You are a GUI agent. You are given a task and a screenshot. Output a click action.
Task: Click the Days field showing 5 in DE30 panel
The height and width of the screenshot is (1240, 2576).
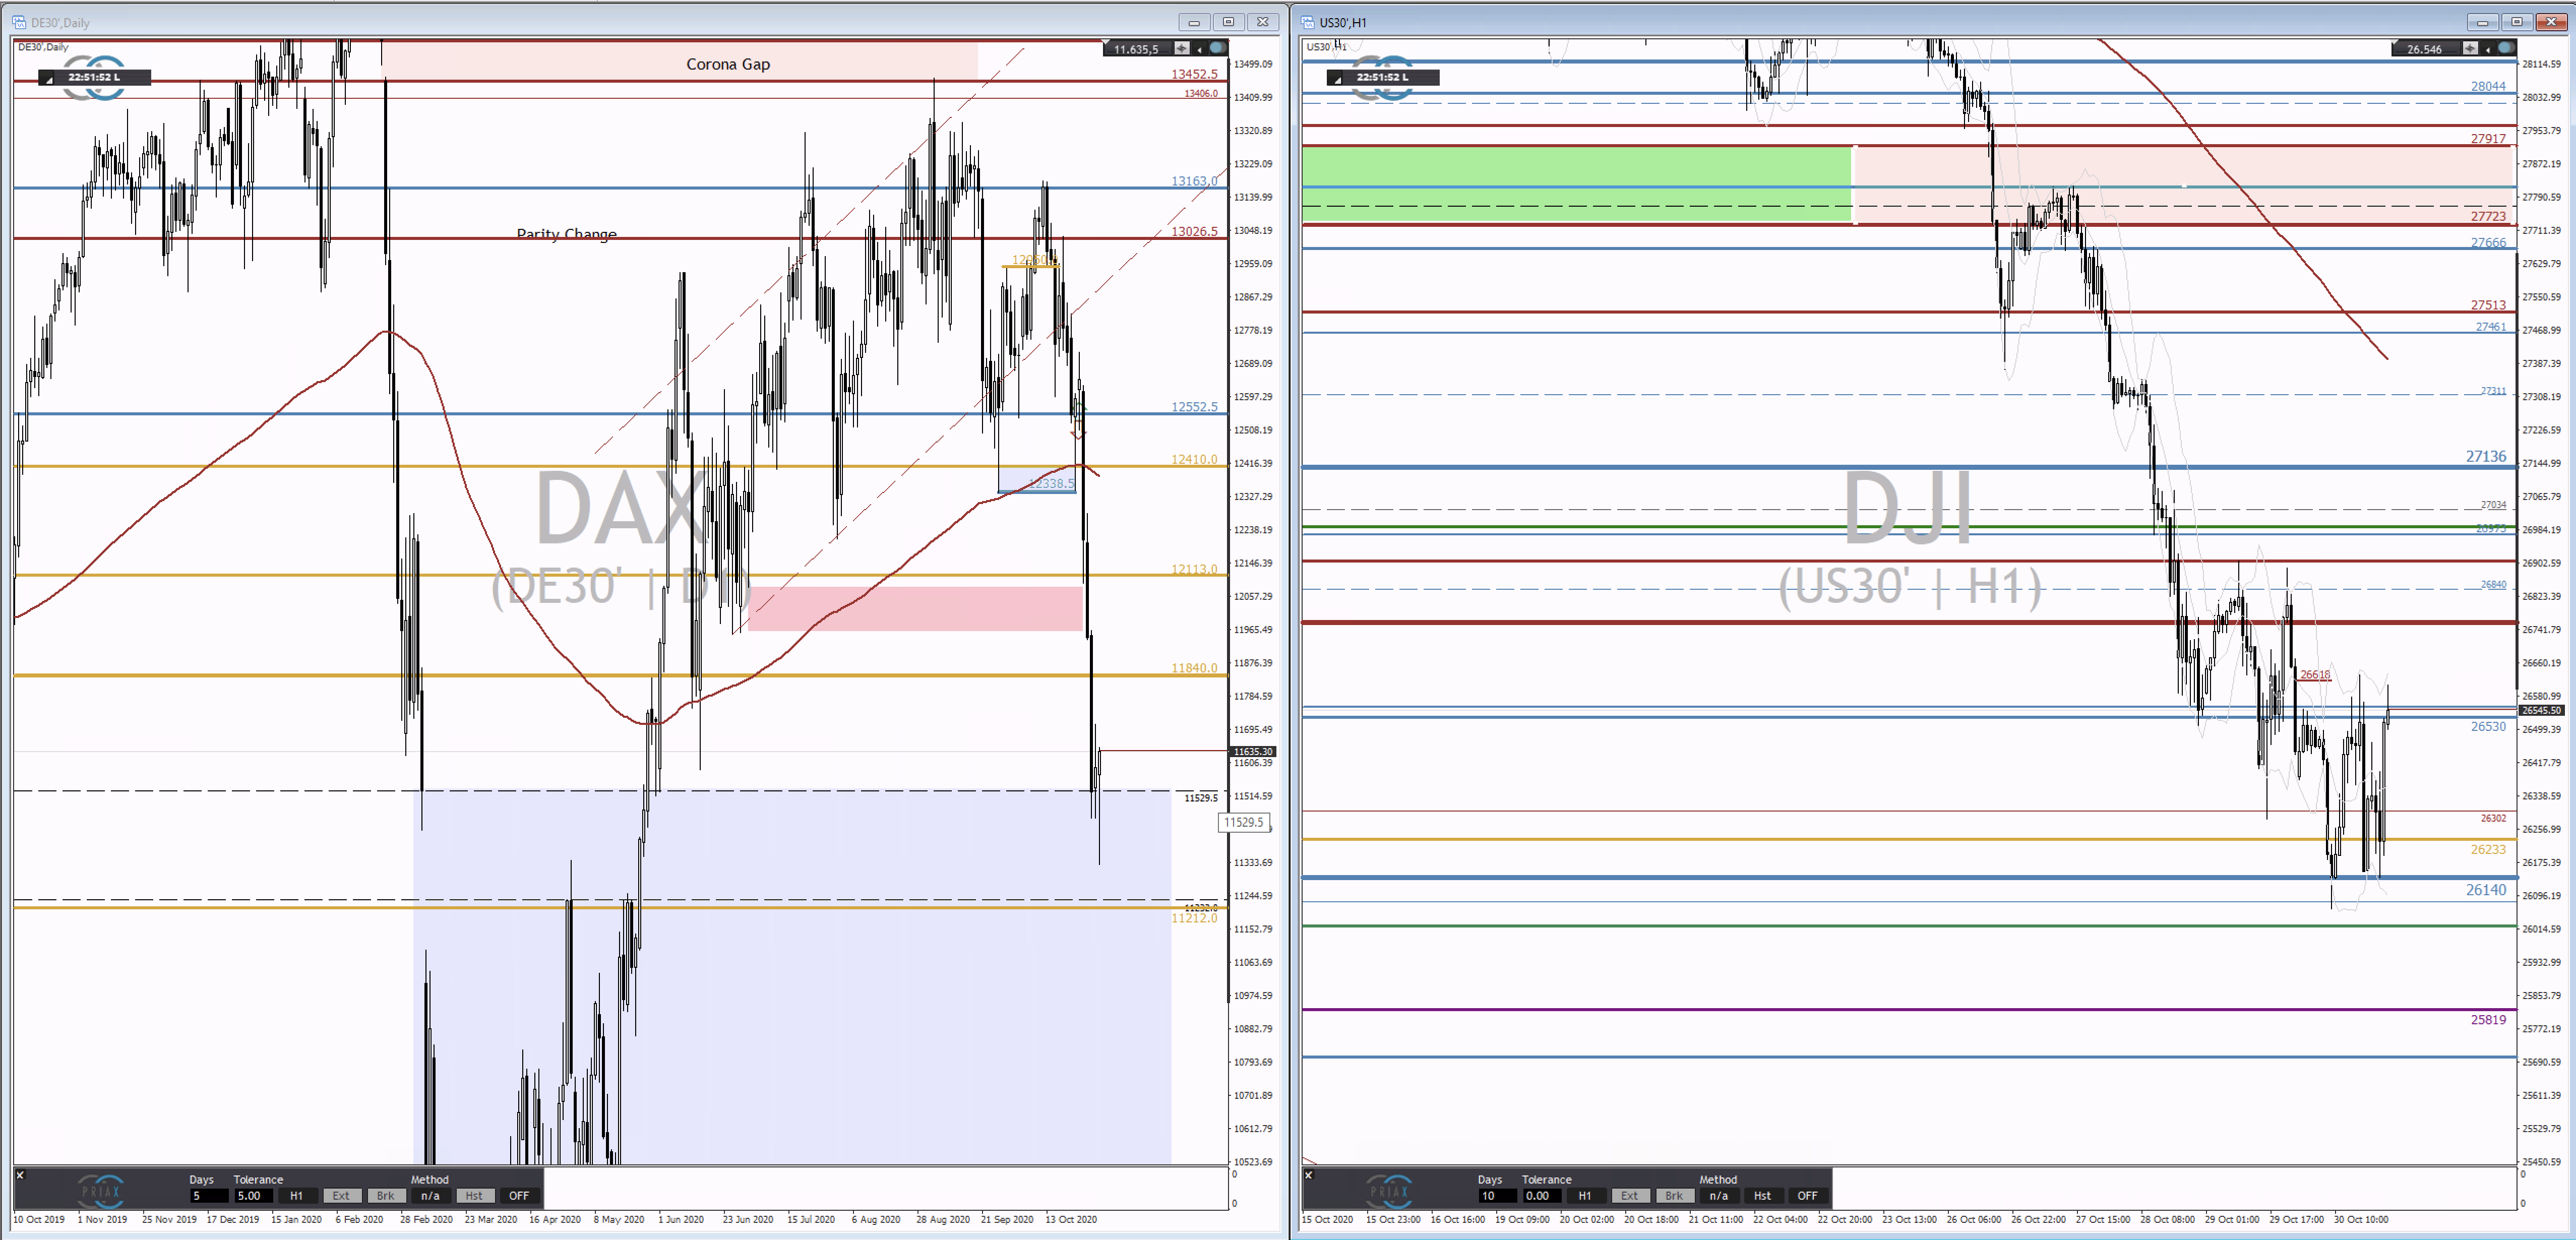tap(209, 1196)
